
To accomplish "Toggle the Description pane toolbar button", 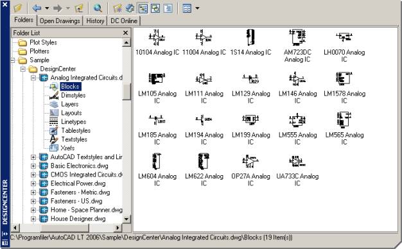I will pyautogui.click(x=168, y=8).
